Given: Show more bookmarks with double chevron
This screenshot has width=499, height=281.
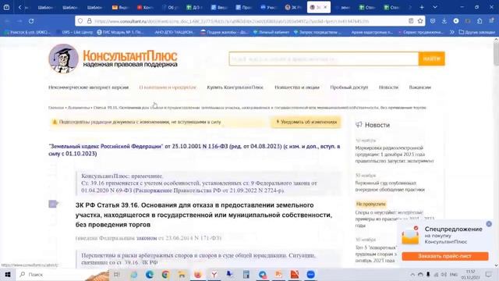Looking at the screenshot, I should [452, 32].
